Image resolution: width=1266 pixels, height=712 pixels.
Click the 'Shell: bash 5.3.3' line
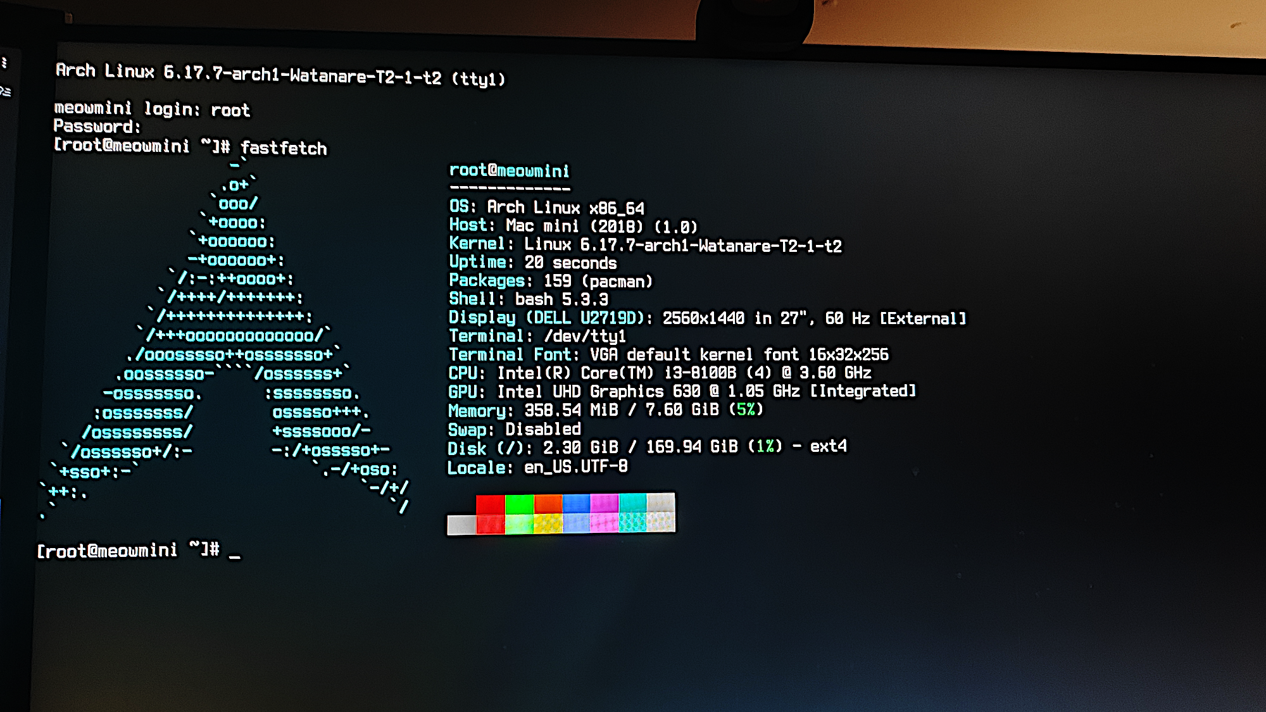point(529,299)
